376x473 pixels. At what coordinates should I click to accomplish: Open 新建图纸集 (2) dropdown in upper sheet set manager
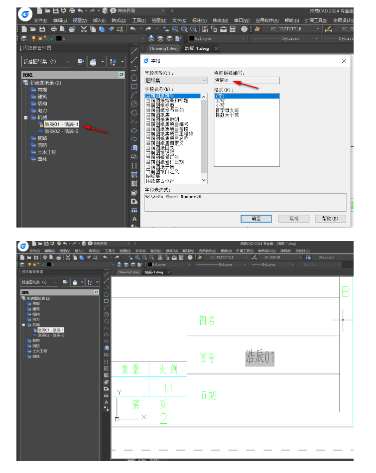pyautogui.click(x=46, y=62)
